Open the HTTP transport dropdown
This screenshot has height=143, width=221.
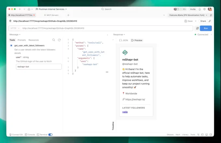[x=15, y=28]
